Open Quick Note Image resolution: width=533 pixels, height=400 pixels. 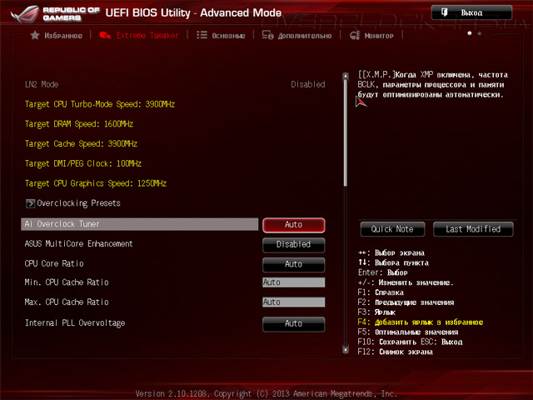392,229
